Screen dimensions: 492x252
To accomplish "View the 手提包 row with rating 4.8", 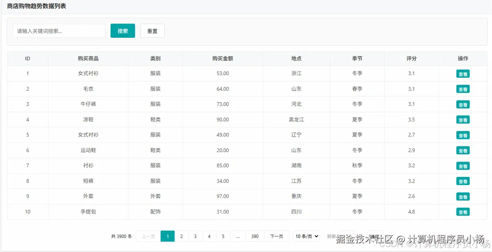I will (463, 212).
